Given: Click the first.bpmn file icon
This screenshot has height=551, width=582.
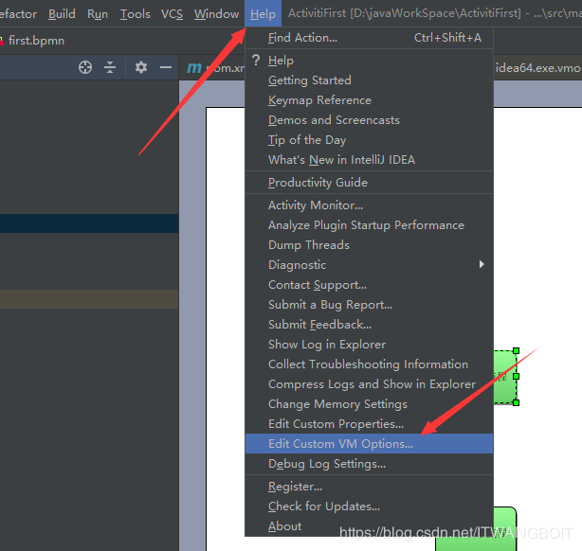Looking at the screenshot, I should [x=3, y=41].
